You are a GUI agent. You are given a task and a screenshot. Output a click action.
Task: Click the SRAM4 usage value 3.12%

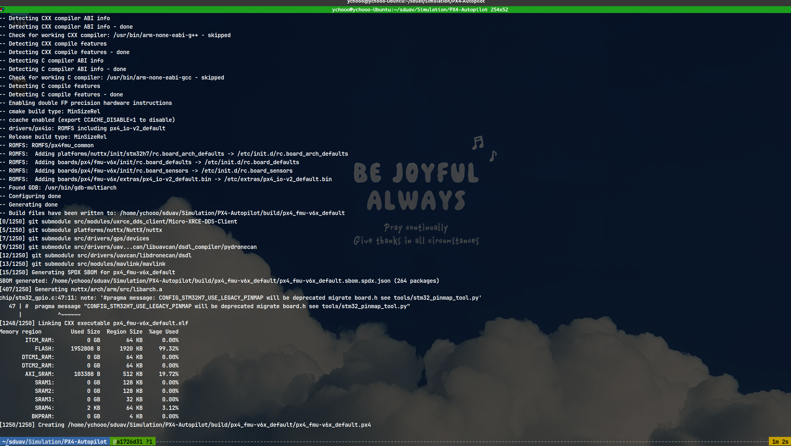(170, 408)
